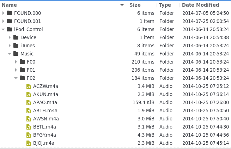Click the FOUND.000 folder icon
The height and width of the screenshot is (149, 231).
click(x=10, y=13)
